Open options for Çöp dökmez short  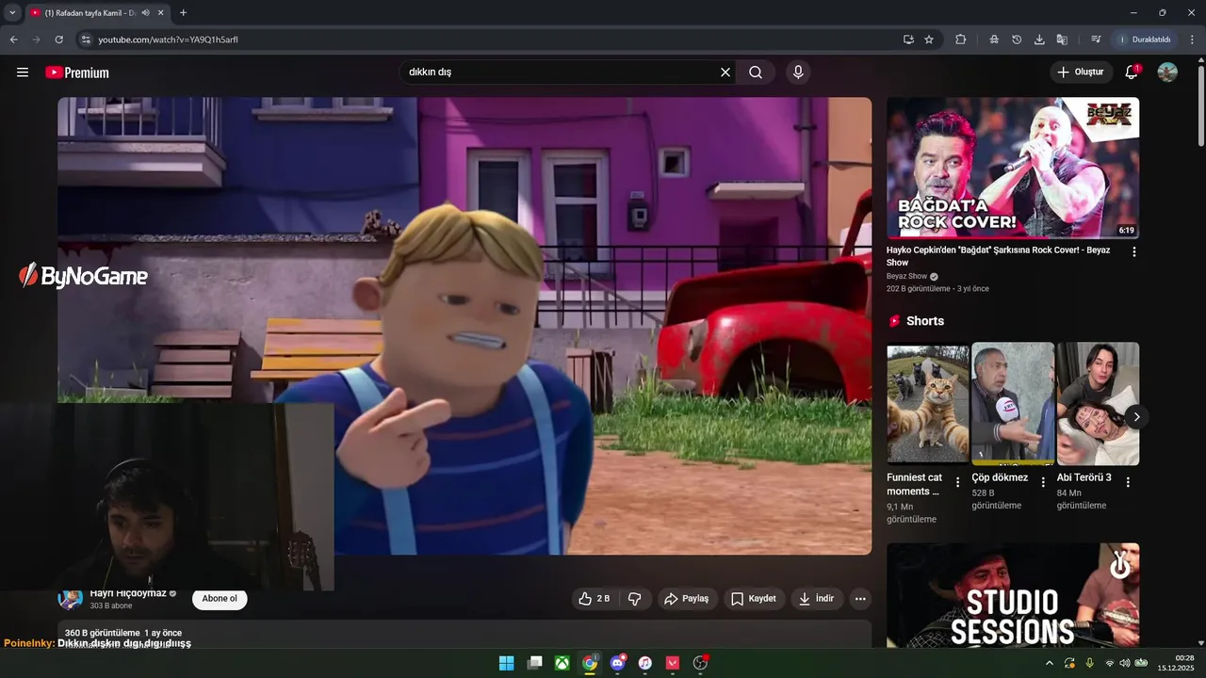point(1043,482)
